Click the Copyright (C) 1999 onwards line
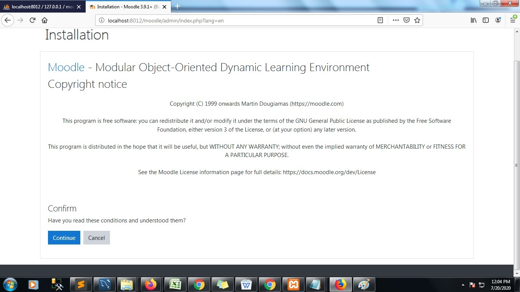 coord(257,103)
